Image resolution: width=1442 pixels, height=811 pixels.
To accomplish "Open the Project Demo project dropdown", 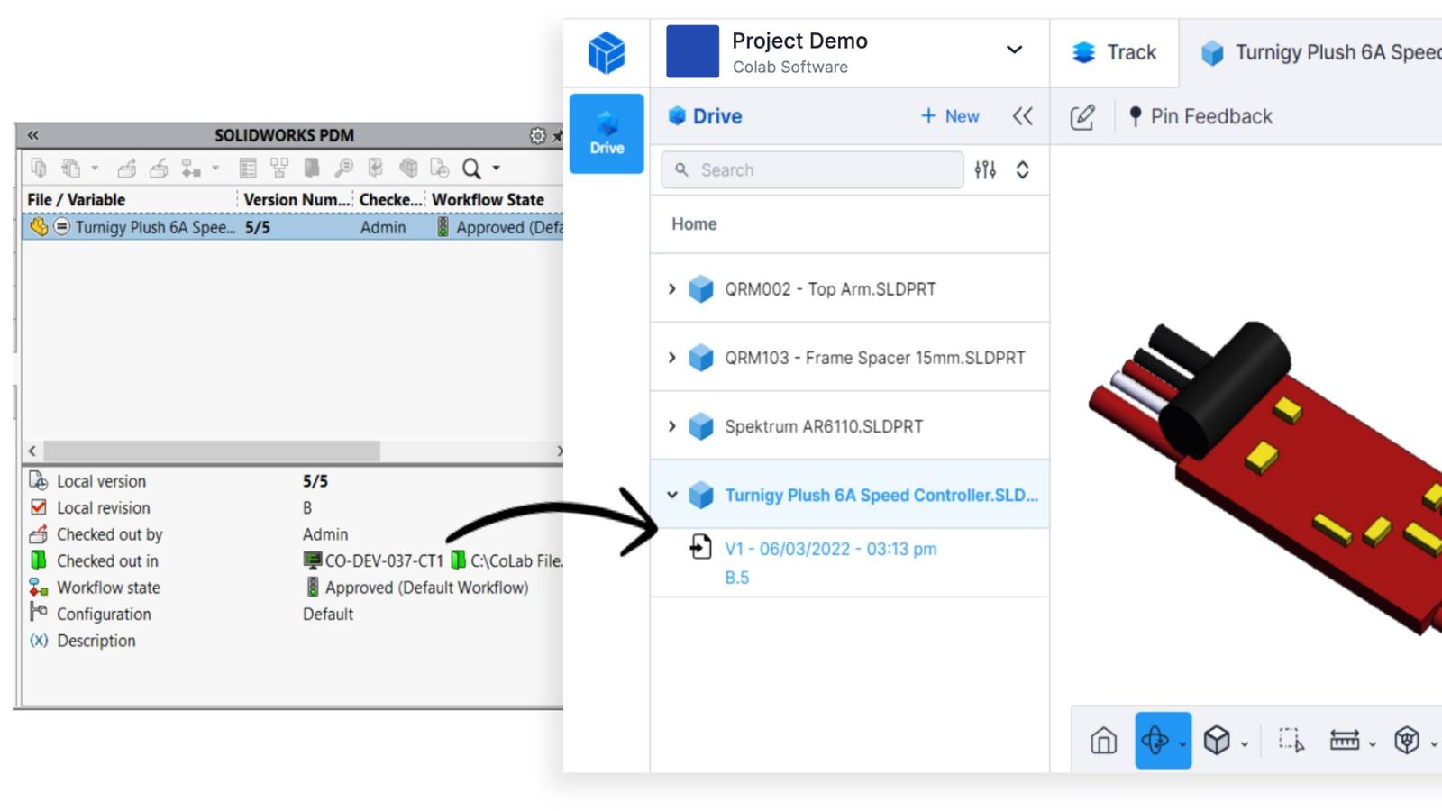I will click(1014, 50).
